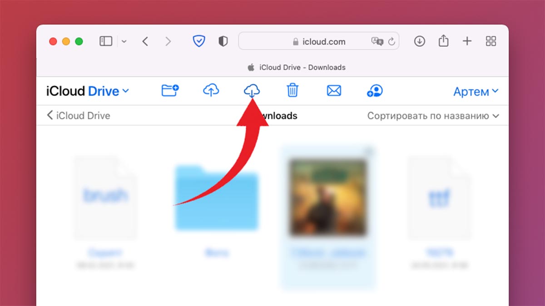Toggle the Safari sidebar
Viewport: 545px width, 306px height.
tap(106, 41)
